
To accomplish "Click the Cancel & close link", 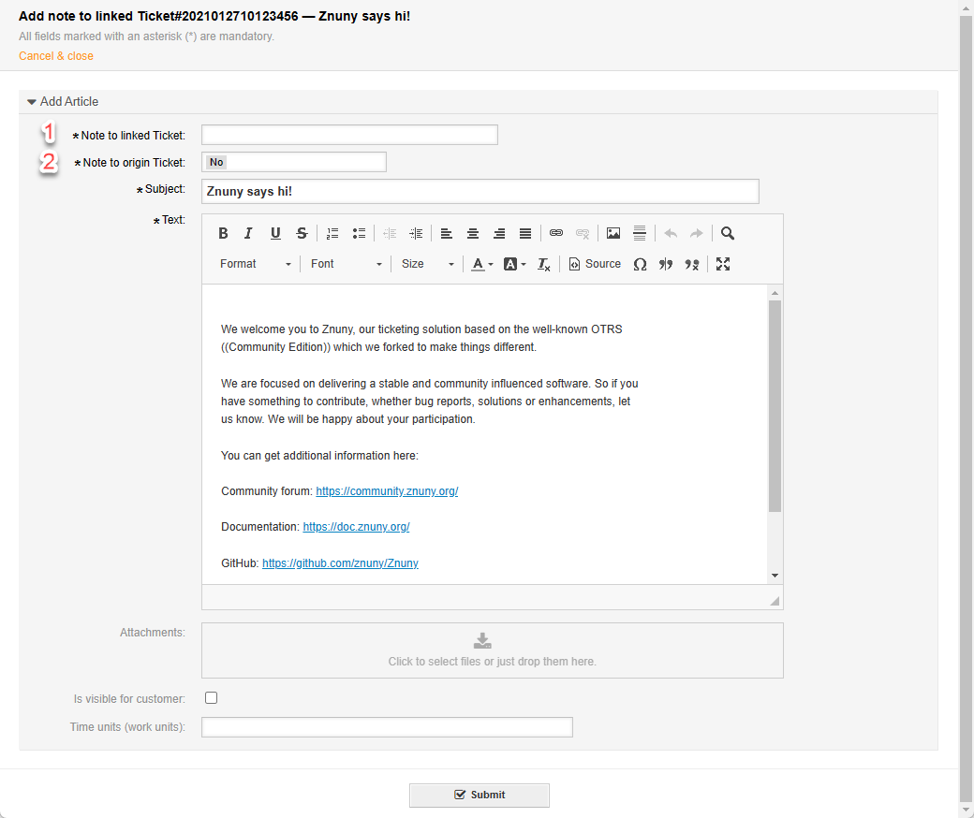I will tap(56, 56).
